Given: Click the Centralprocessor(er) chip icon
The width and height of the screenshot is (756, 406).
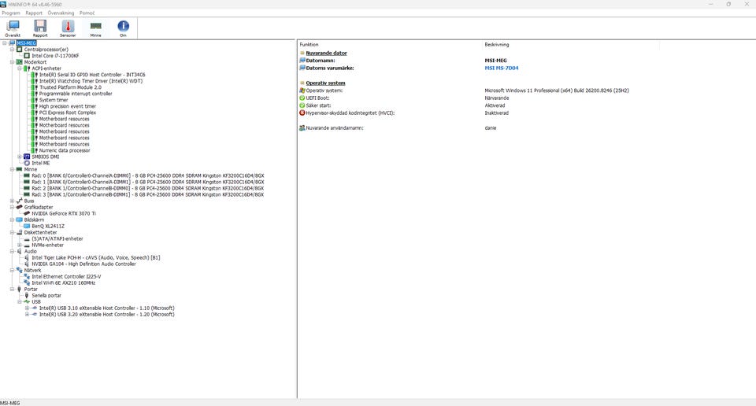Looking at the screenshot, I should tap(19, 49).
